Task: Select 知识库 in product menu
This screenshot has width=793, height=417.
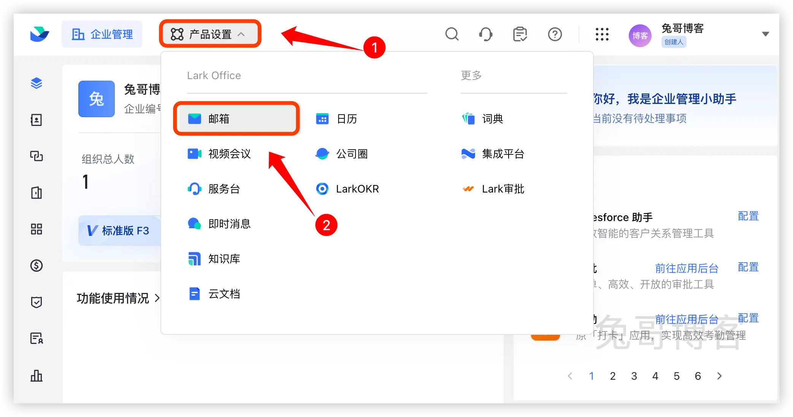Action: click(214, 259)
